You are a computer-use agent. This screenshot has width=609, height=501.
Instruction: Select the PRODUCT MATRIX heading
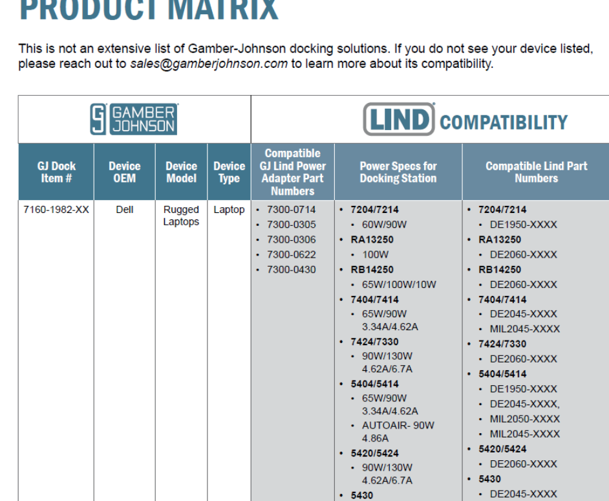click(149, 10)
